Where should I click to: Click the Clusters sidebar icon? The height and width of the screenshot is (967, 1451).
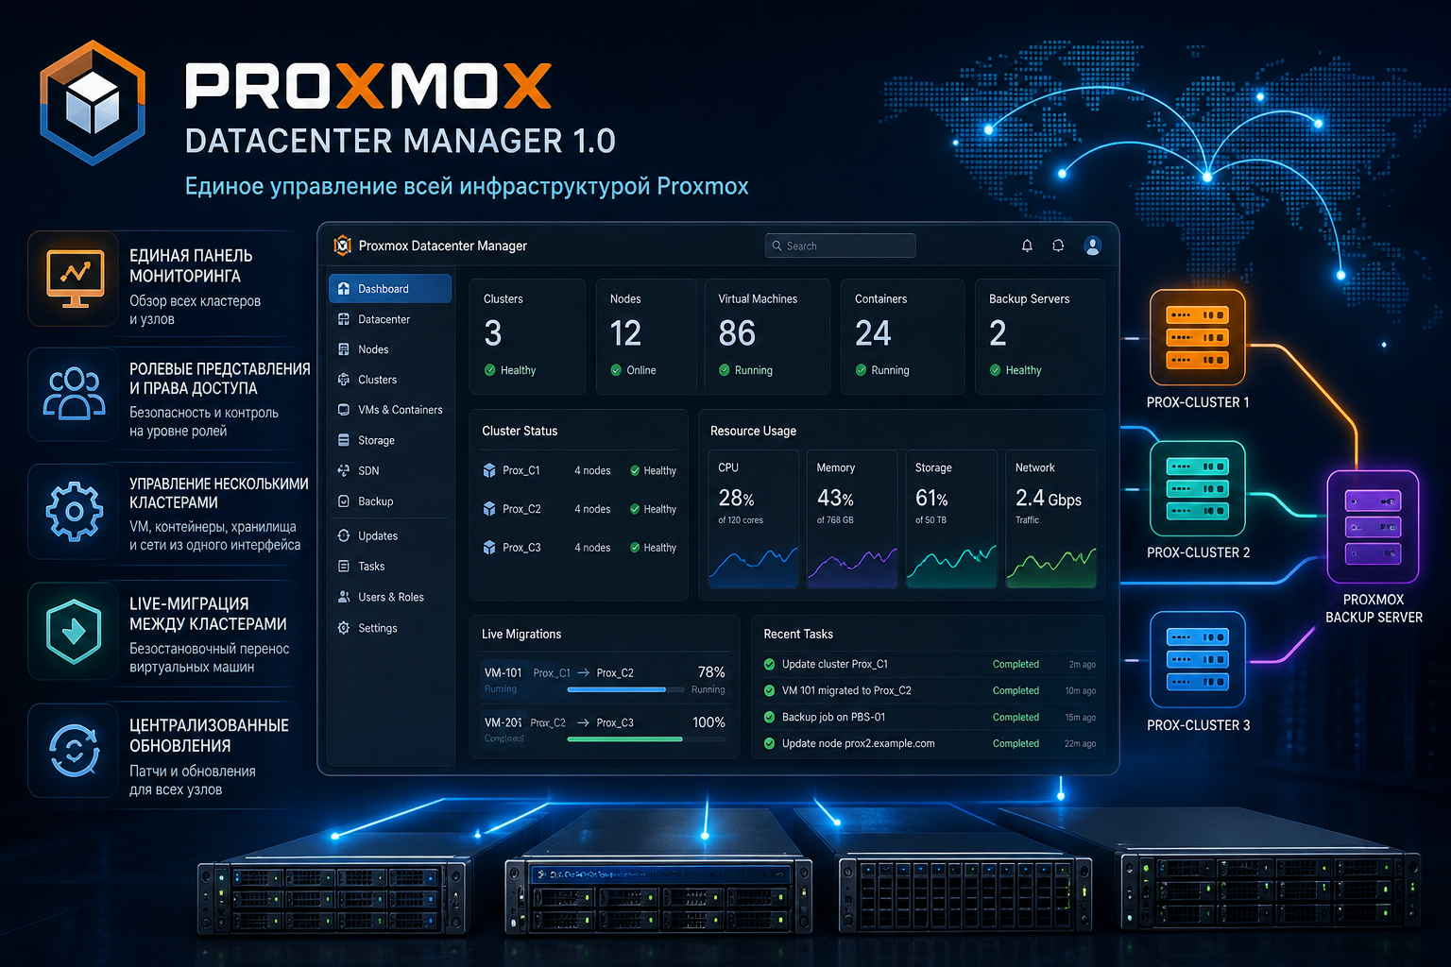[344, 380]
